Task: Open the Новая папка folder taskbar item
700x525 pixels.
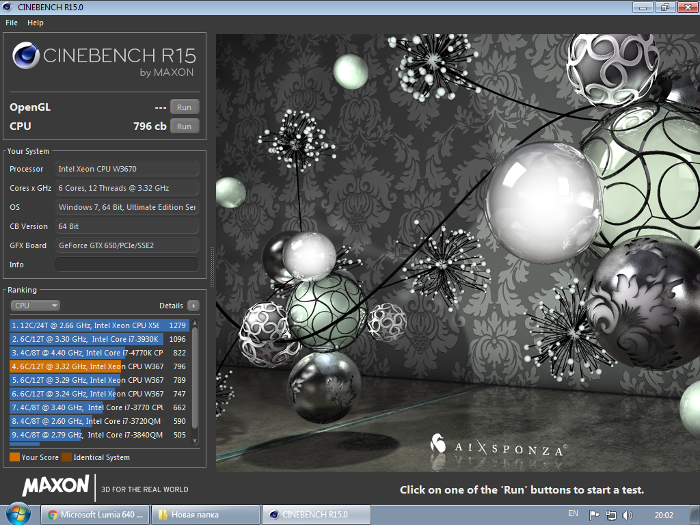Action: (x=205, y=515)
